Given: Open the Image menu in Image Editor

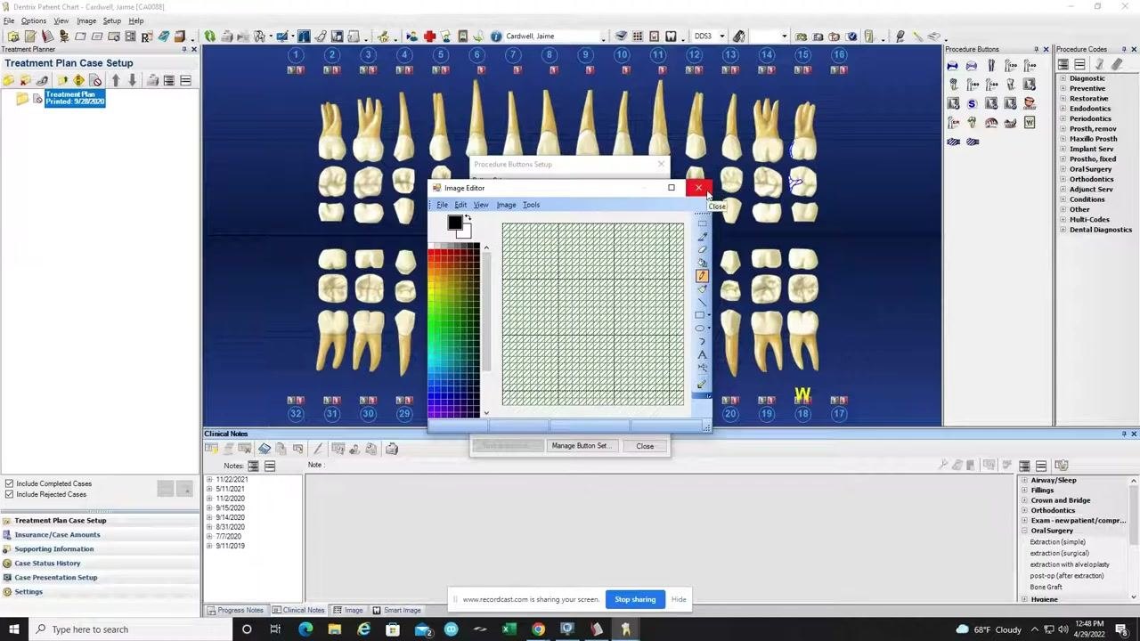Looking at the screenshot, I should 506,205.
